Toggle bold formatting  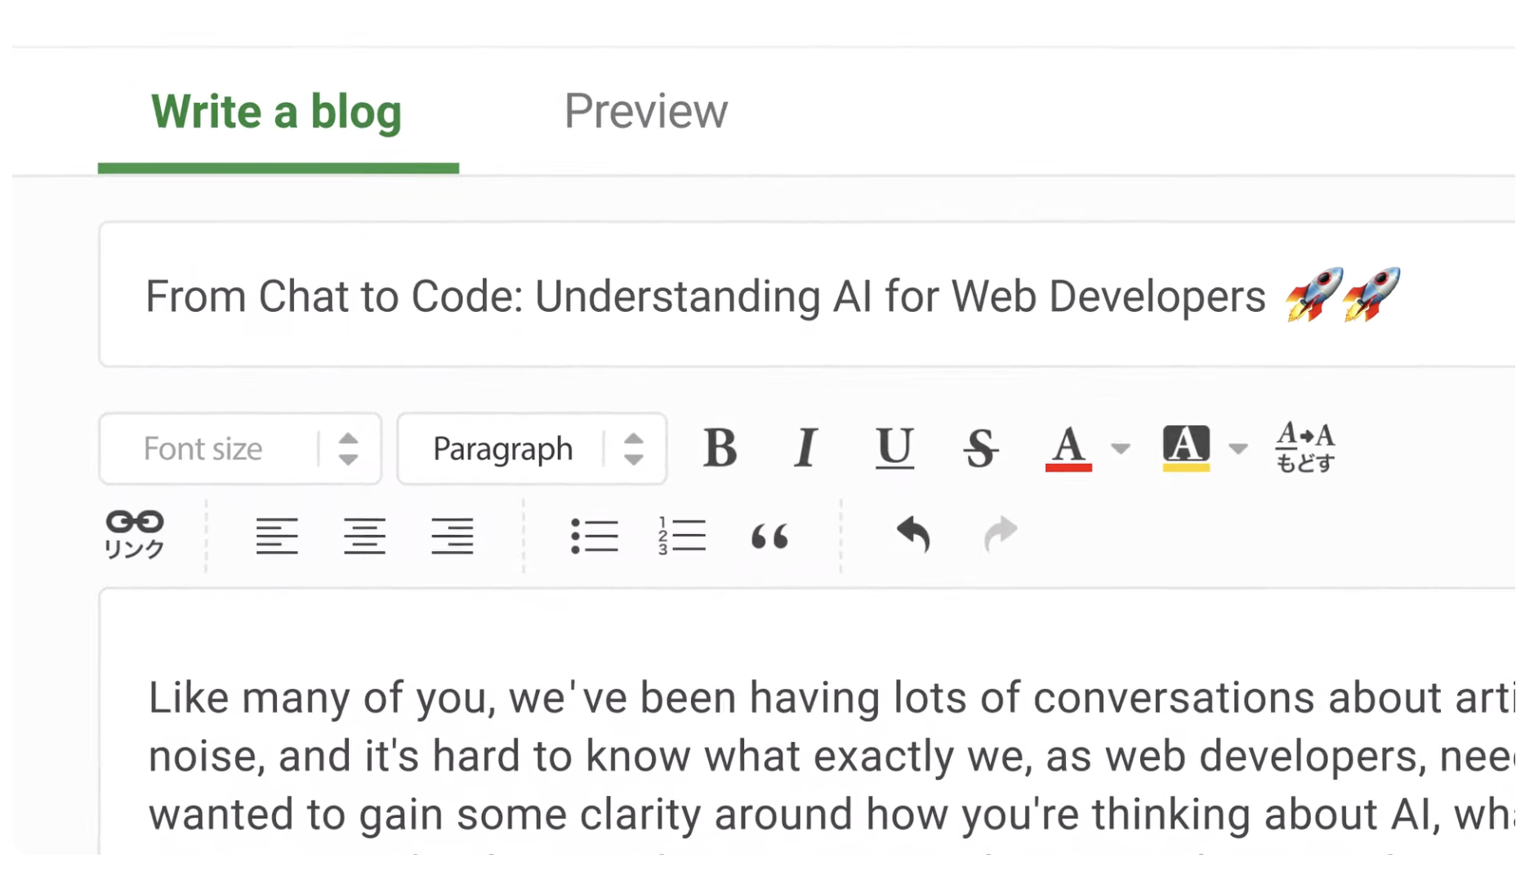click(x=720, y=448)
